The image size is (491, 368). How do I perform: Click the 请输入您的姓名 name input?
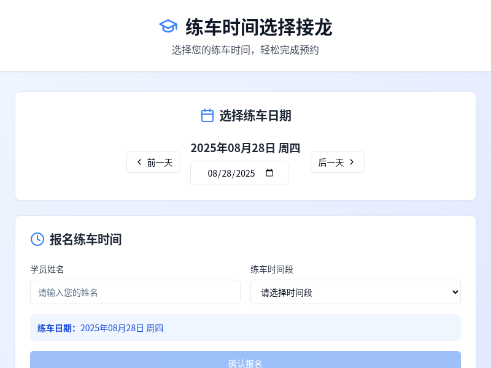point(135,292)
